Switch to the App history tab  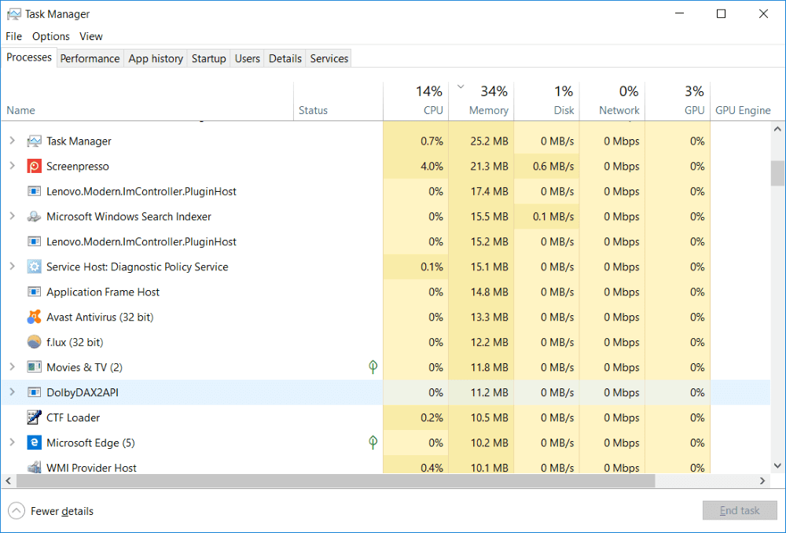156,59
